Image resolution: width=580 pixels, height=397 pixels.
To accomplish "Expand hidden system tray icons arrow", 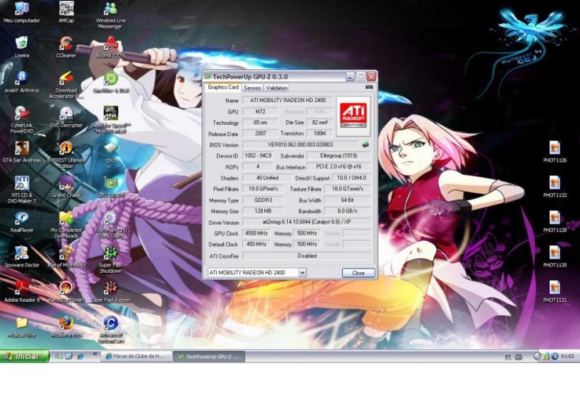I will (537, 356).
